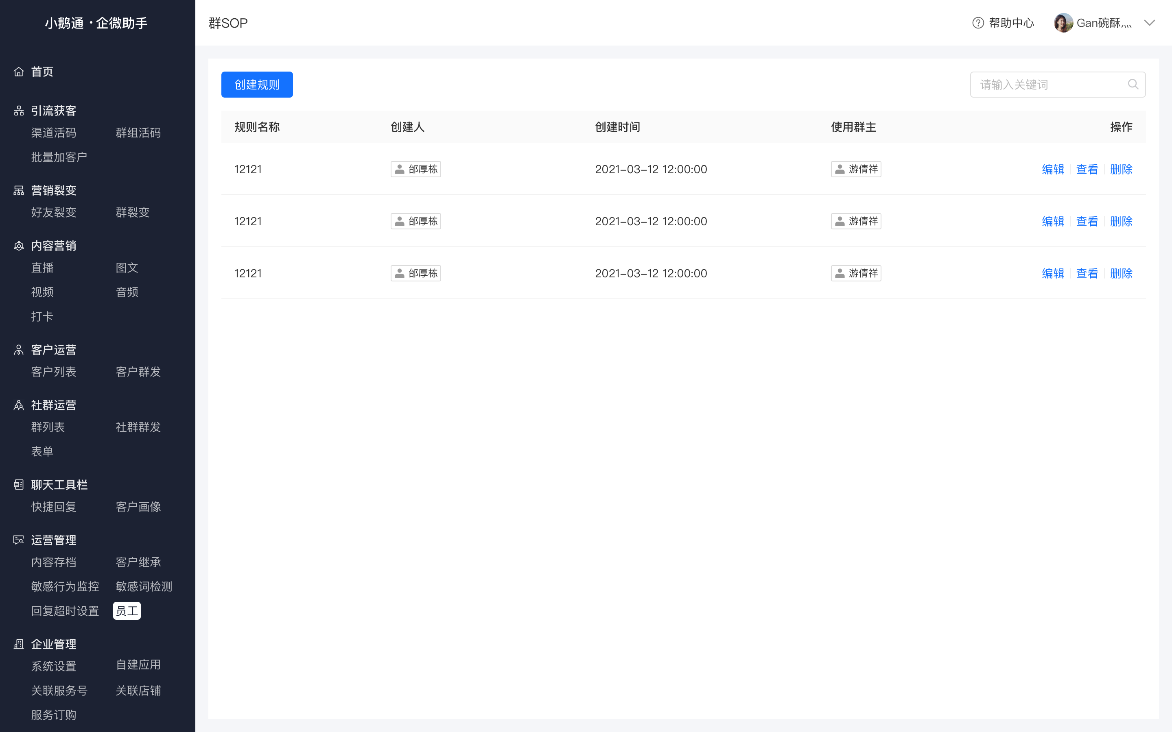Open 系统设置 menu item
Screen dimensions: 1172x732
click(54, 666)
